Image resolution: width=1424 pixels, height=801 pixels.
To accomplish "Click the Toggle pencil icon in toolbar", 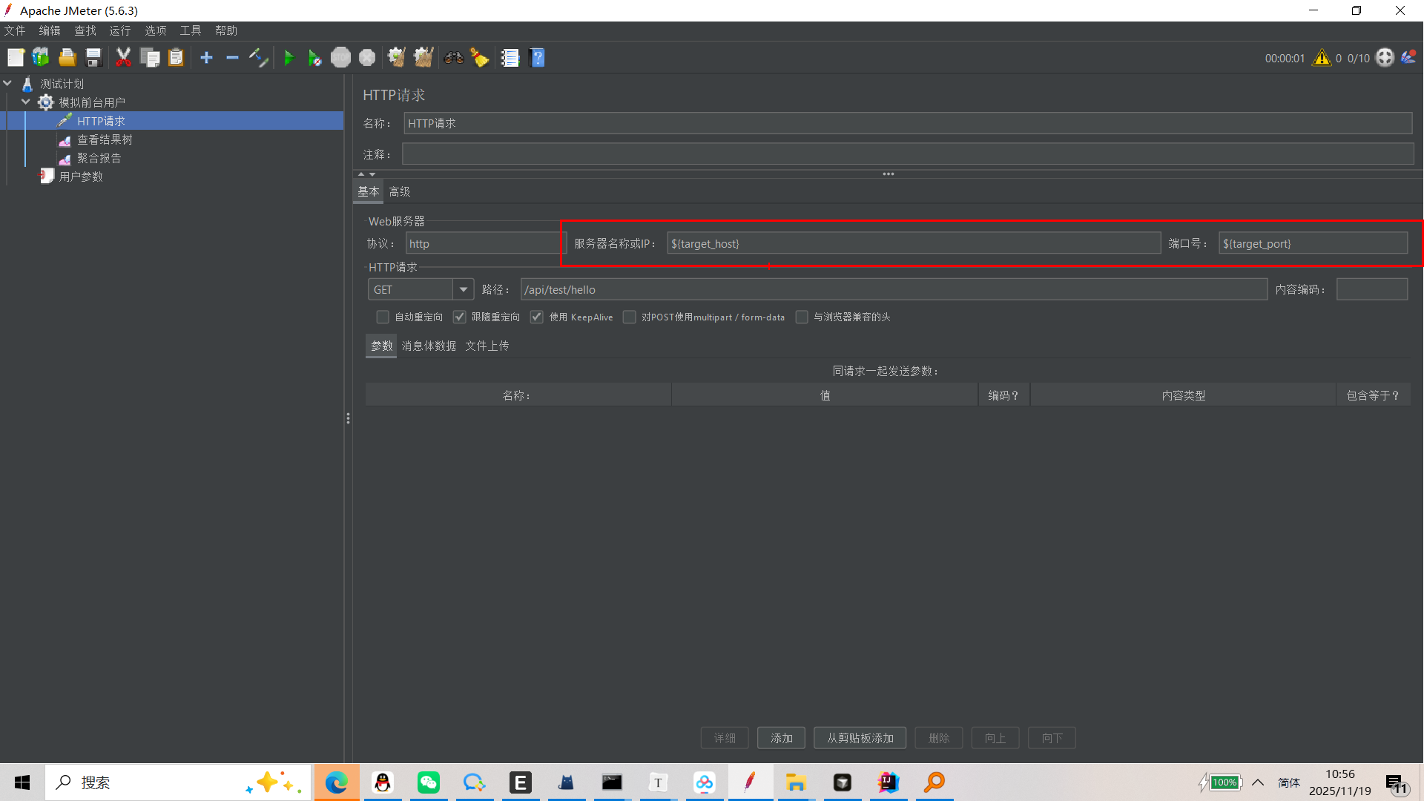I will 258,58.
